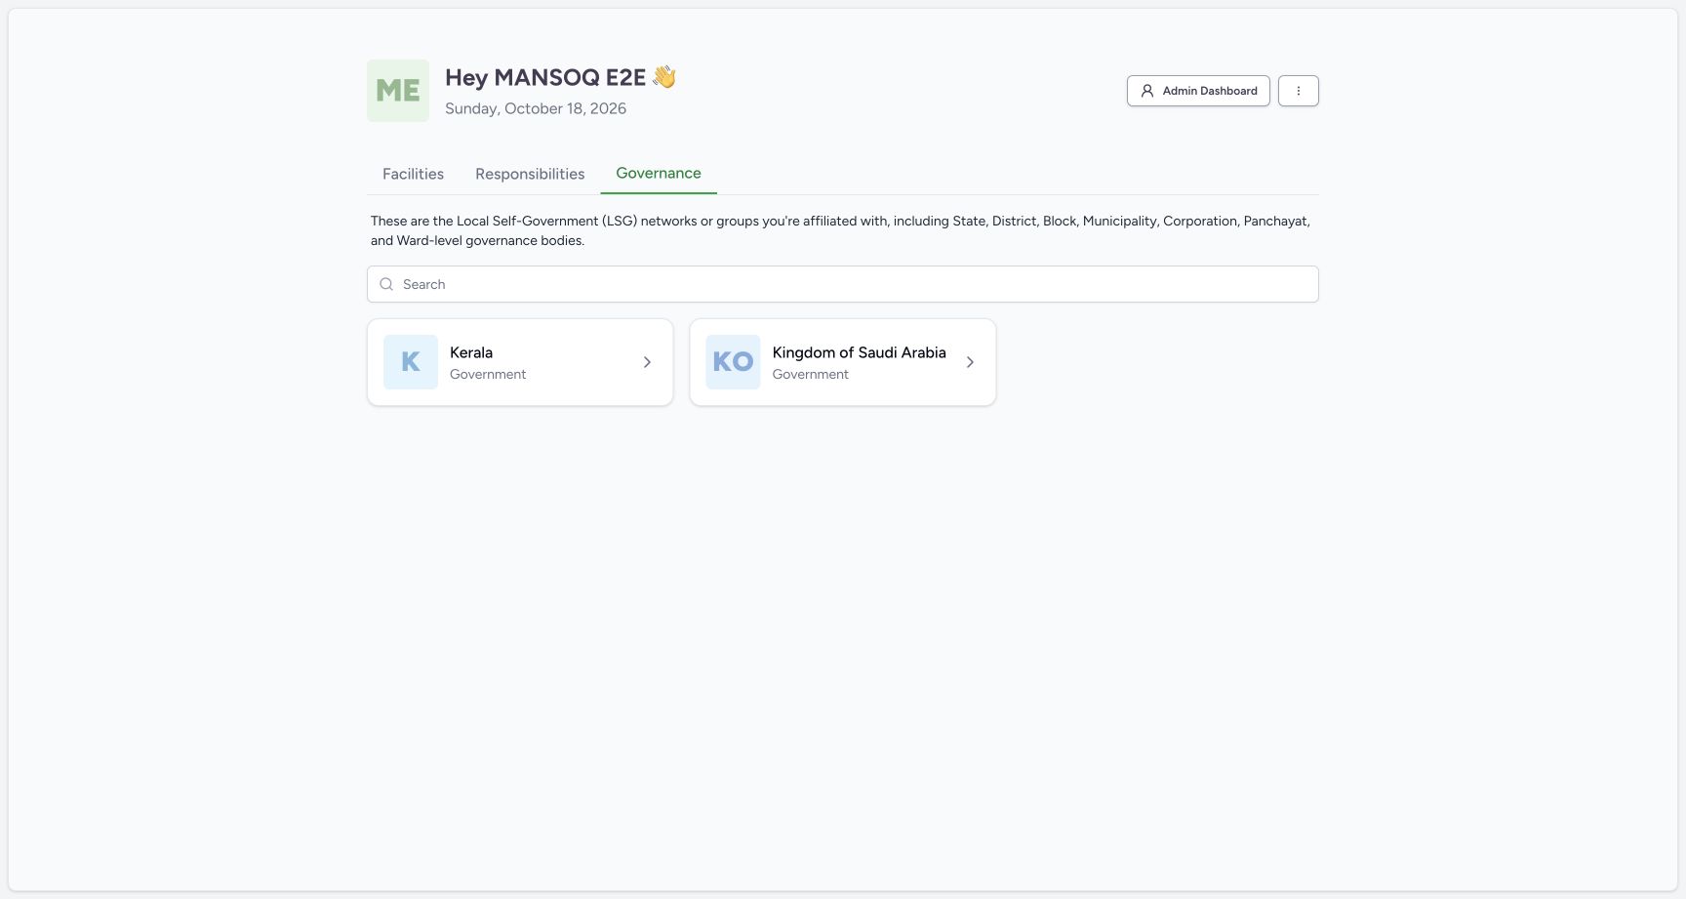Open the three-dot more options menu

[x=1299, y=91]
